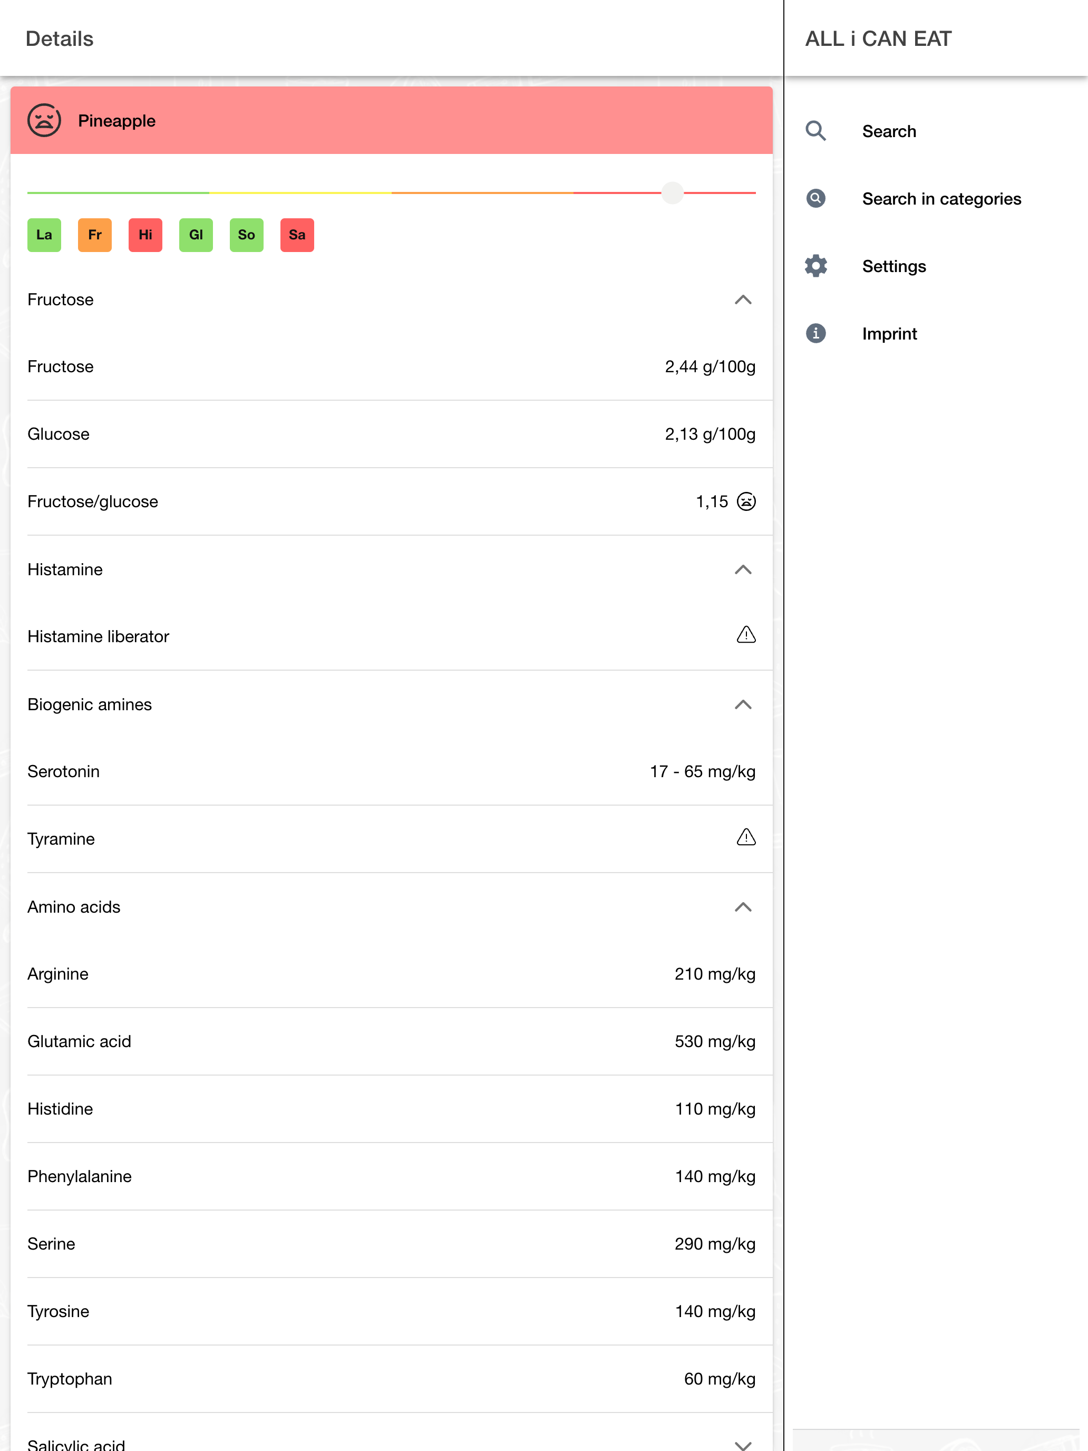This screenshot has height=1451, width=1088.
Task: Select the Gl gluten badge
Action: tap(196, 235)
